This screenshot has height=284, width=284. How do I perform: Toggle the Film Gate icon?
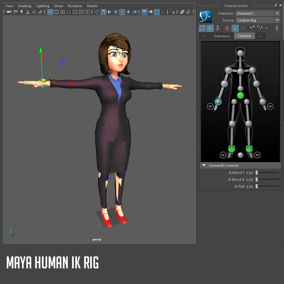click(x=56, y=12)
